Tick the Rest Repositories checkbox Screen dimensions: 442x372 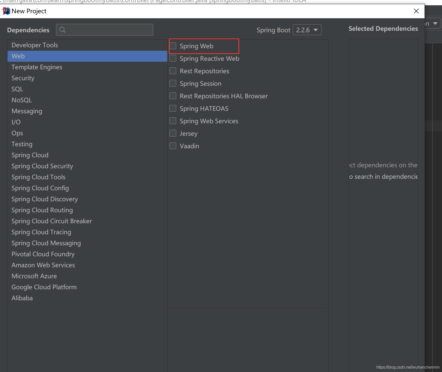click(173, 71)
